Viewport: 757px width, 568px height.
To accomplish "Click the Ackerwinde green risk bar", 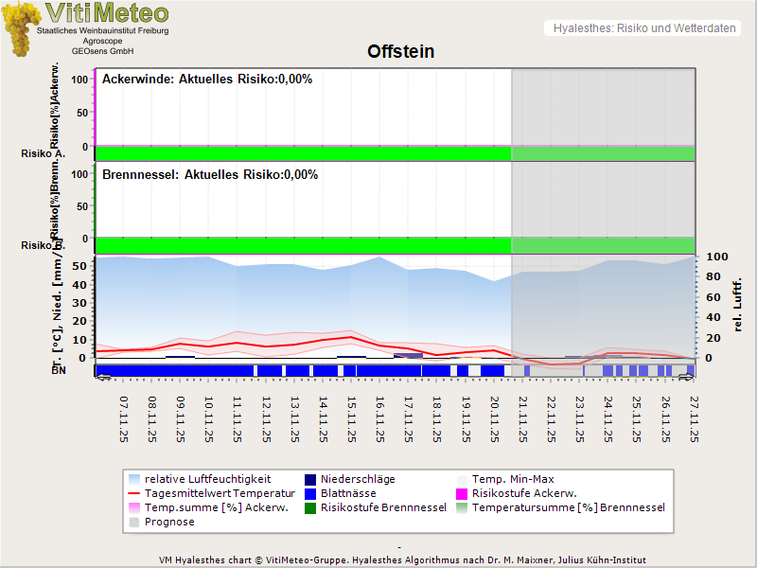I will click(303, 153).
